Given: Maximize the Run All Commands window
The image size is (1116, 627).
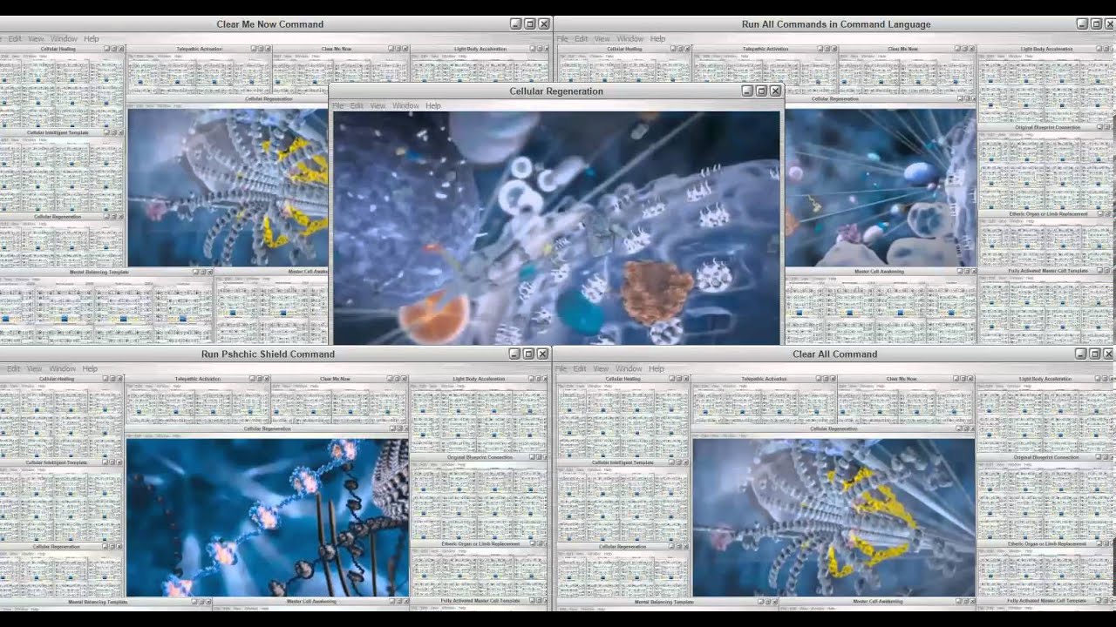Looking at the screenshot, I should click(1096, 24).
